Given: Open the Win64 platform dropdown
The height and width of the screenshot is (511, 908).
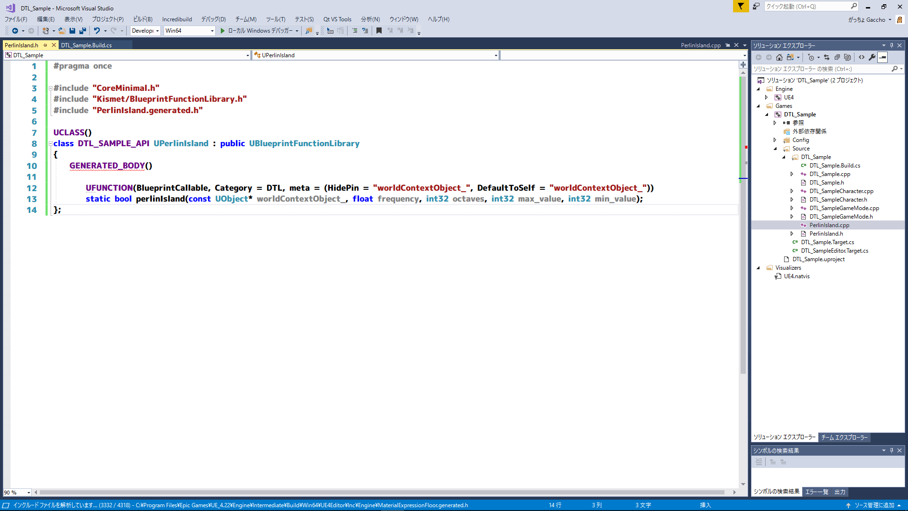Looking at the screenshot, I should click(212, 31).
